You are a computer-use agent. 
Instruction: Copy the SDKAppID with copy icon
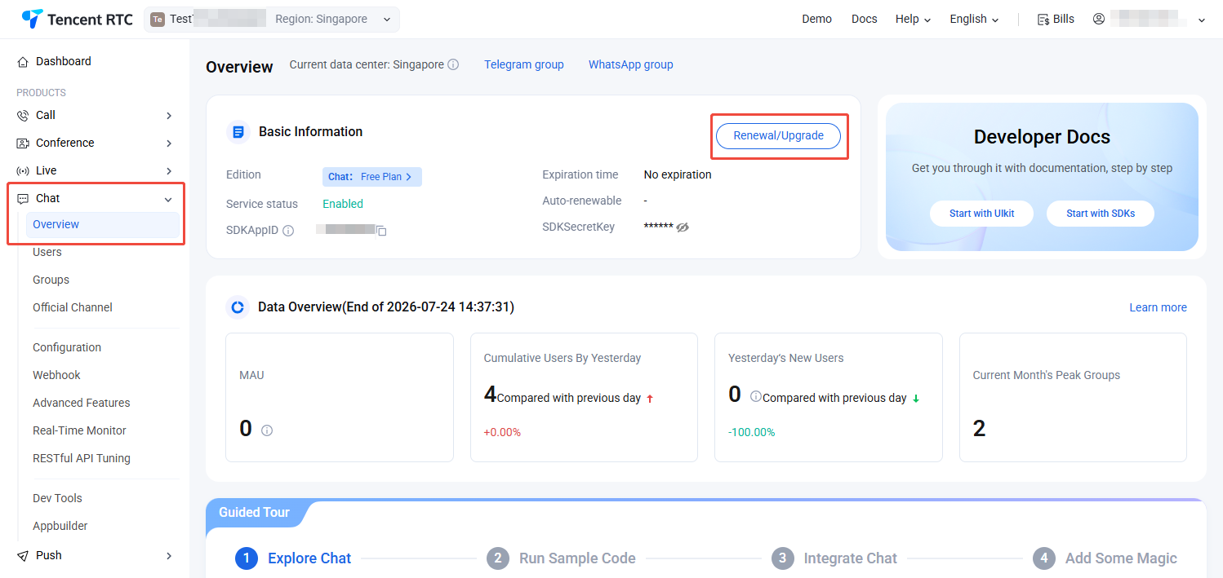click(381, 231)
